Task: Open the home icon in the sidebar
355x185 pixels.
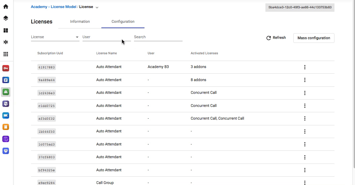Action: tap(6, 6)
